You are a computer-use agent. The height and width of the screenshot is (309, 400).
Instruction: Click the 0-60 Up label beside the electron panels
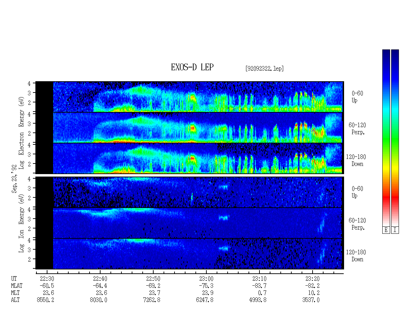357,97
